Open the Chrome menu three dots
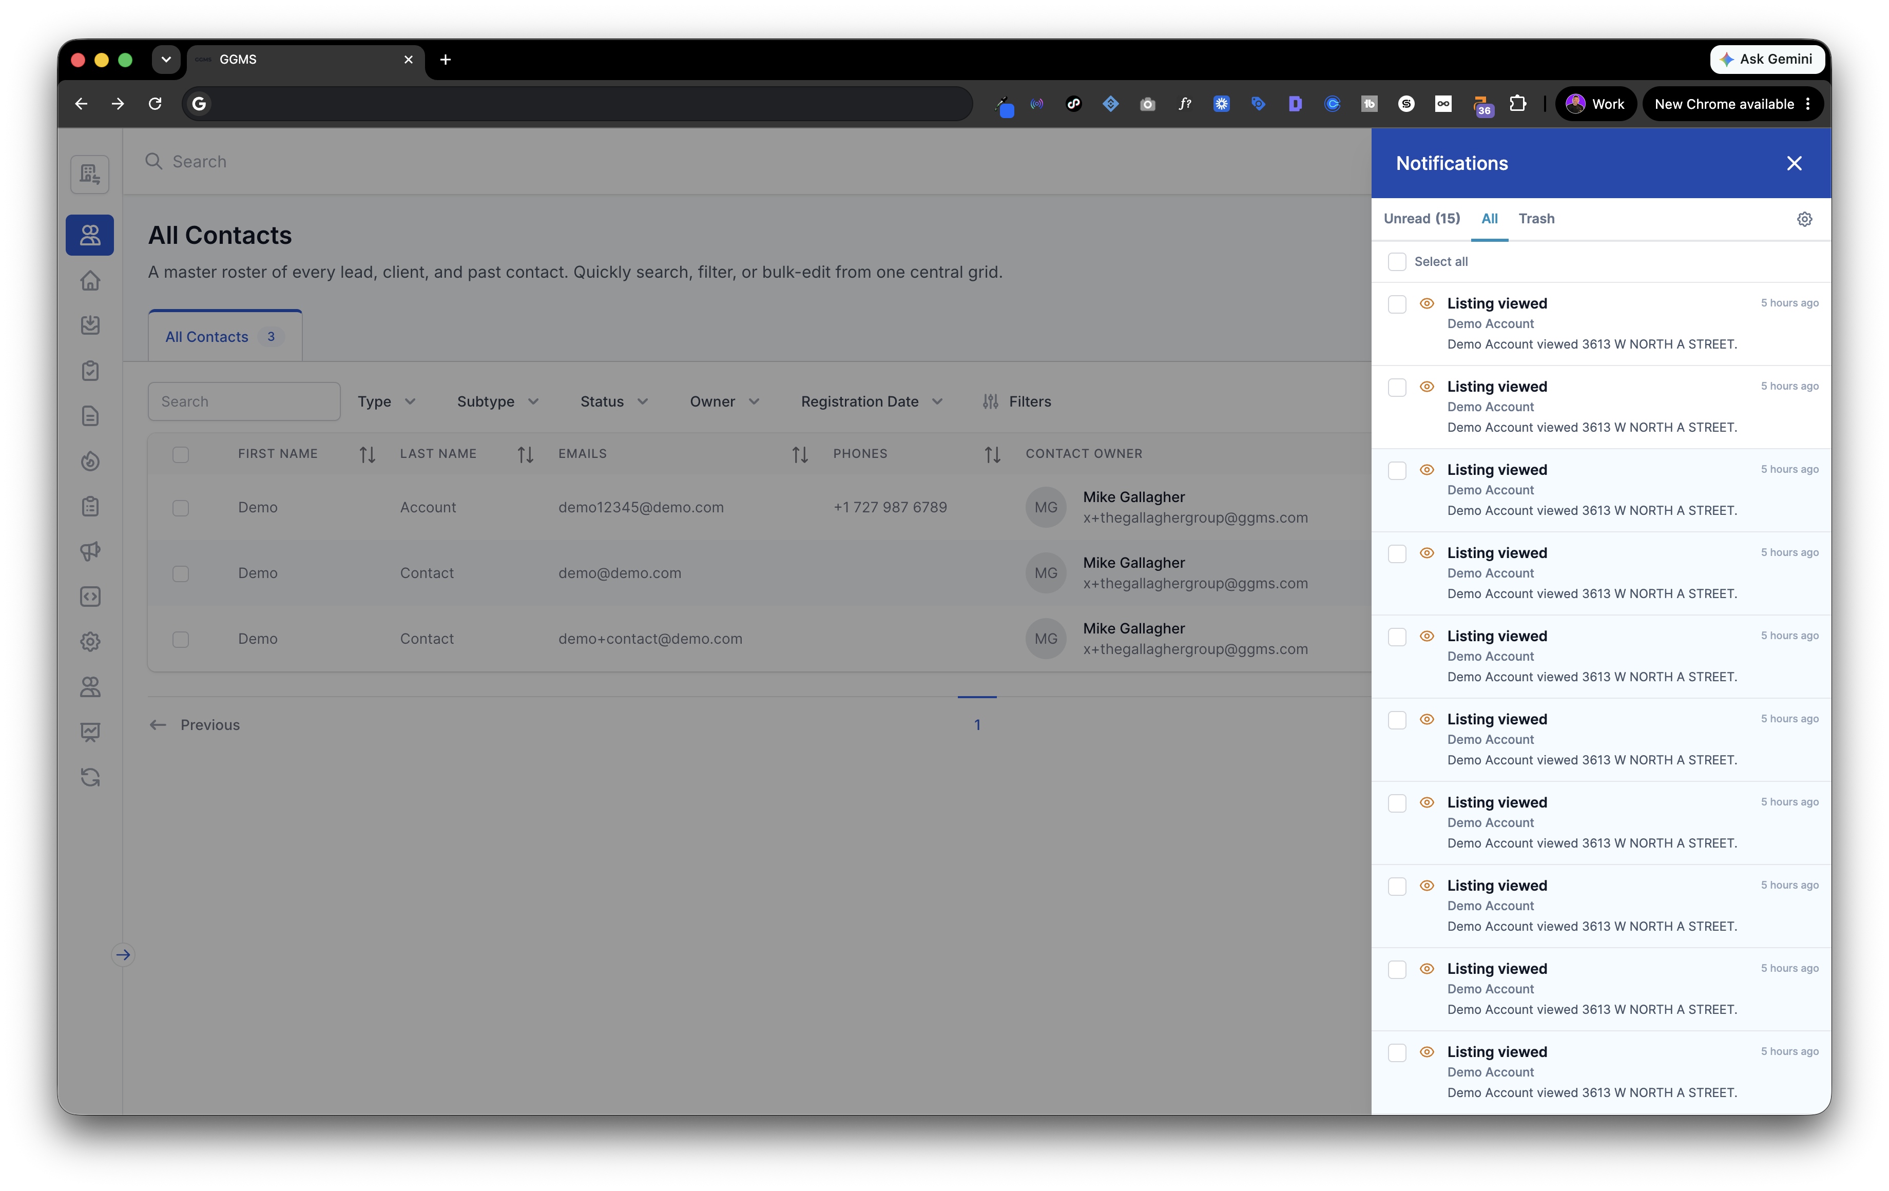The image size is (1889, 1191). [1808, 104]
